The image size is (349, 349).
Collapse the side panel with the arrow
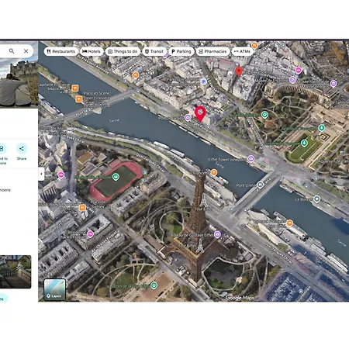[x=41, y=174]
